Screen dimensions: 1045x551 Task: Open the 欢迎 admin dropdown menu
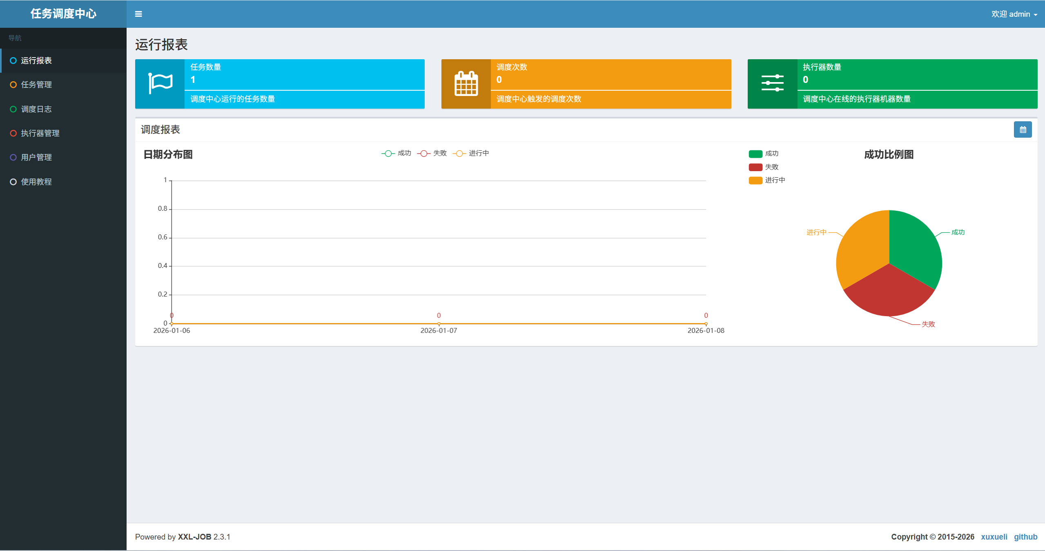1014,14
